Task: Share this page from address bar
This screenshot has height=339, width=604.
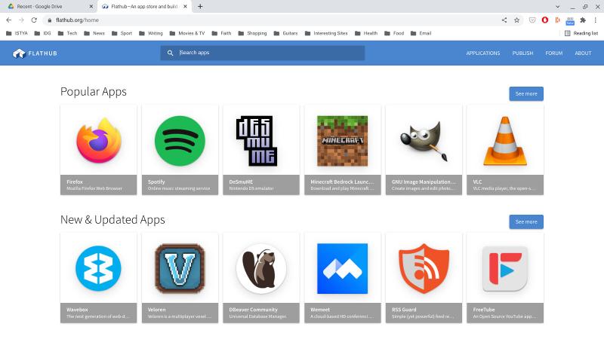Action: (x=504, y=20)
